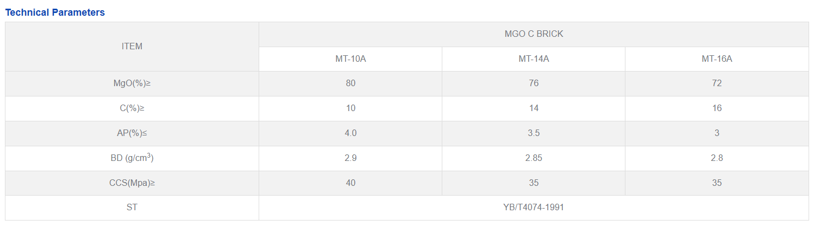The height and width of the screenshot is (233, 814).
Task: Select the YB/T4074-1991 standard cell
Action: point(534,208)
